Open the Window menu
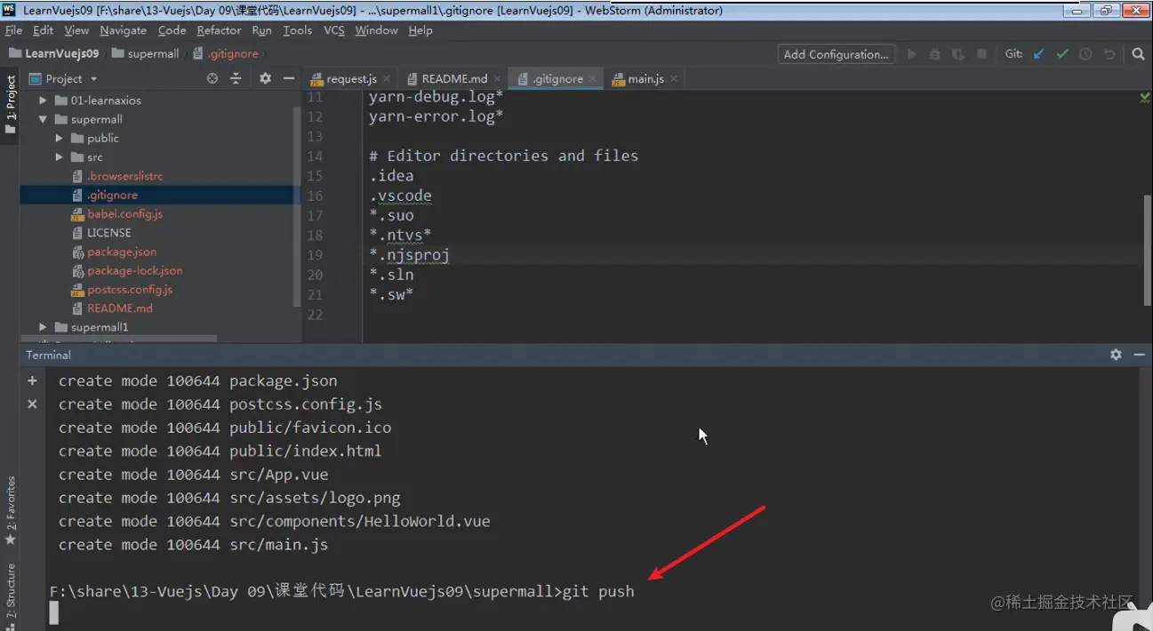 coord(376,30)
